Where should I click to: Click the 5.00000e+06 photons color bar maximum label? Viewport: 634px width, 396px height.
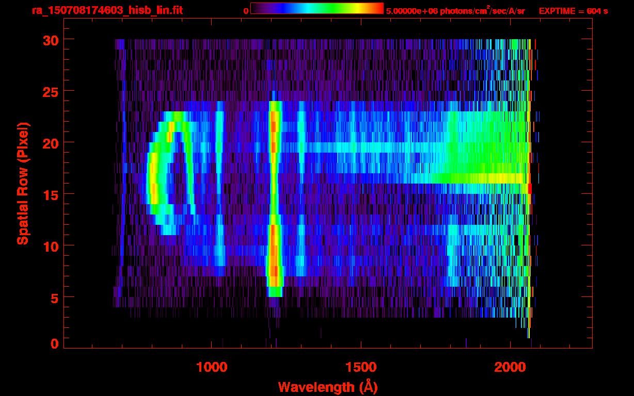[455, 10]
